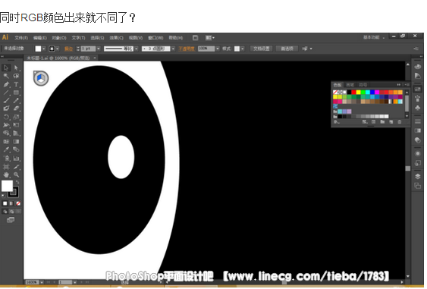This screenshot has width=427, height=289.
Task: Select the Rotate tool
Action: tap(6, 117)
